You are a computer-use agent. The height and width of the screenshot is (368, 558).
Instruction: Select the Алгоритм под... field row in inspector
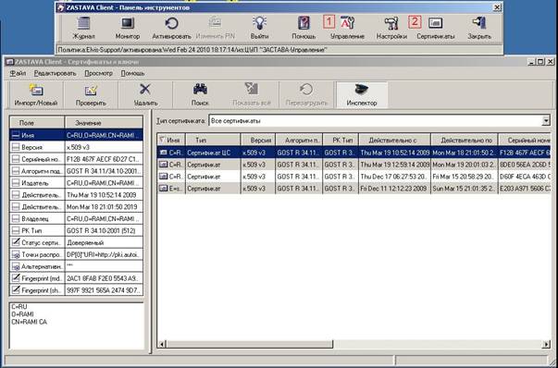76,171
